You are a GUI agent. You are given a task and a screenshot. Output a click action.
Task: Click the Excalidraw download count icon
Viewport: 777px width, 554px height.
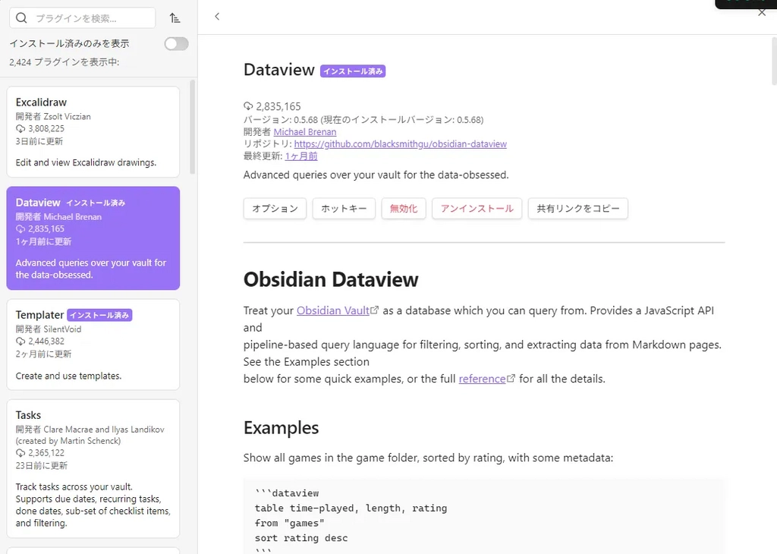tap(20, 129)
